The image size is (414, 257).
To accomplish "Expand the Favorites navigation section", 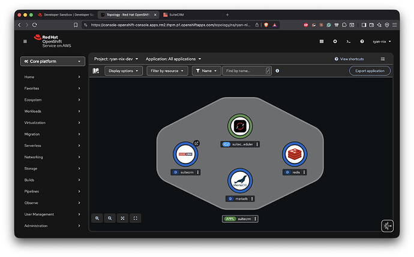I will pos(52,88).
